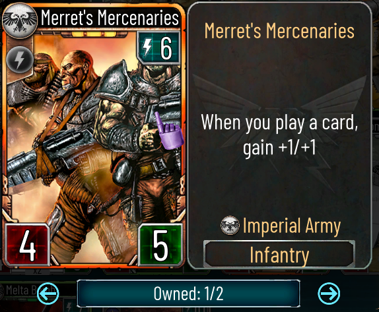Click the small eagle icon beside Imperial Army
Screen dimensions: 379x312
(x=230, y=226)
